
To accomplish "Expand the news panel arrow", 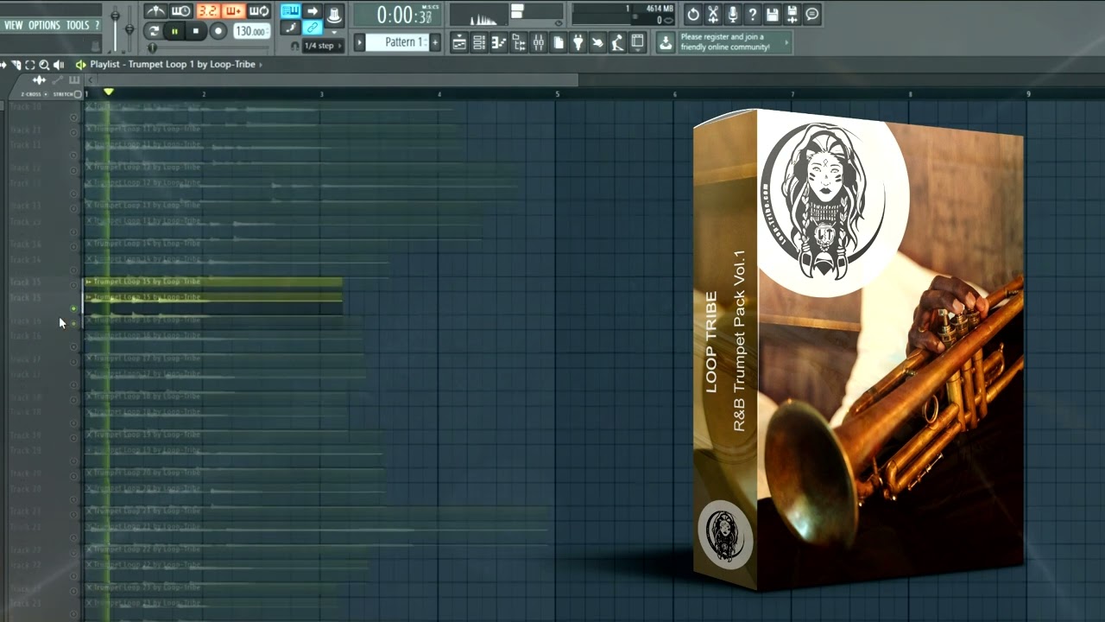I will 786,42.
